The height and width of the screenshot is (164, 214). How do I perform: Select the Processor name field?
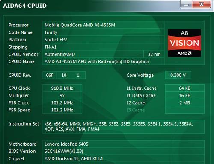(x=103, y=25)
